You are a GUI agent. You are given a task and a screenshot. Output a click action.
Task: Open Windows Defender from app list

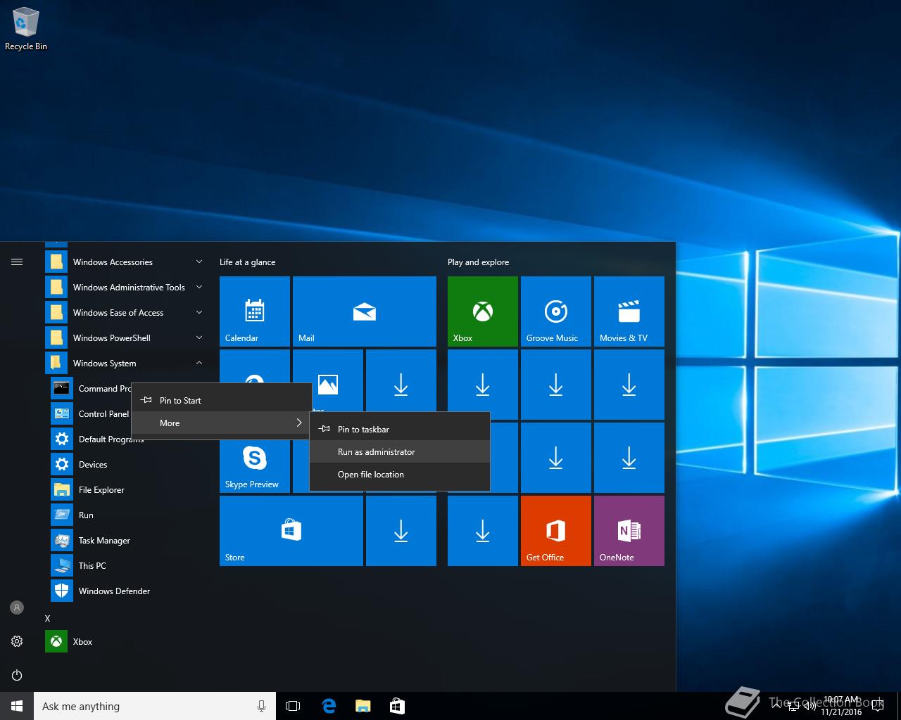[x=127, y=591]
